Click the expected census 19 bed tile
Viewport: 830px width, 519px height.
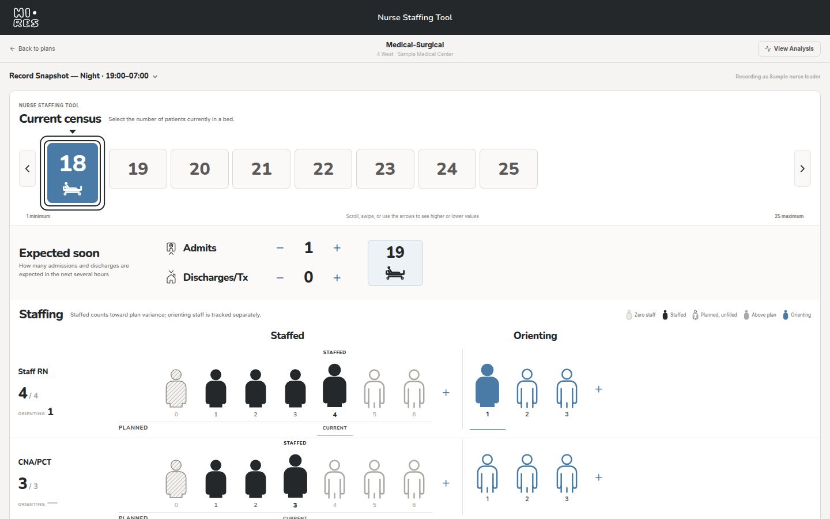click(395, 263)
